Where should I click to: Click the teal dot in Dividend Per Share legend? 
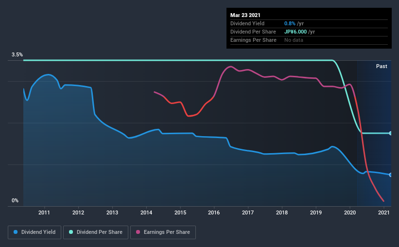[71, 232]
